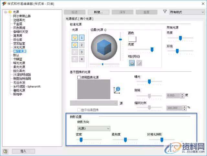Viewport: 207px width, 156px height.
Task: Select light number 3 button
Action: pyautogui.click(x=82, y=52)
